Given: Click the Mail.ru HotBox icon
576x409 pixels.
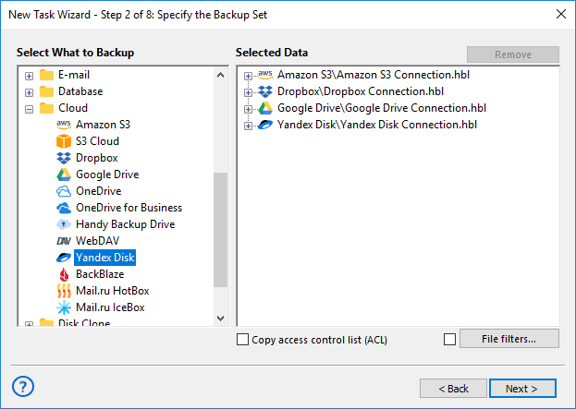Looking at the screenshot, I should [x=64, y=291].
